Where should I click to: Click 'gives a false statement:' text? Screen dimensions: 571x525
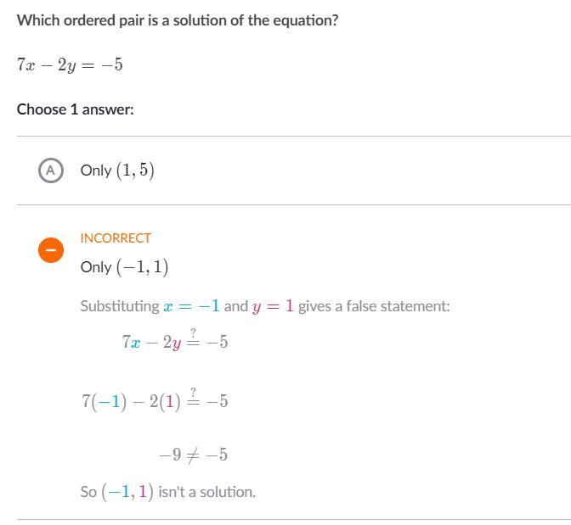coord(374,306)
